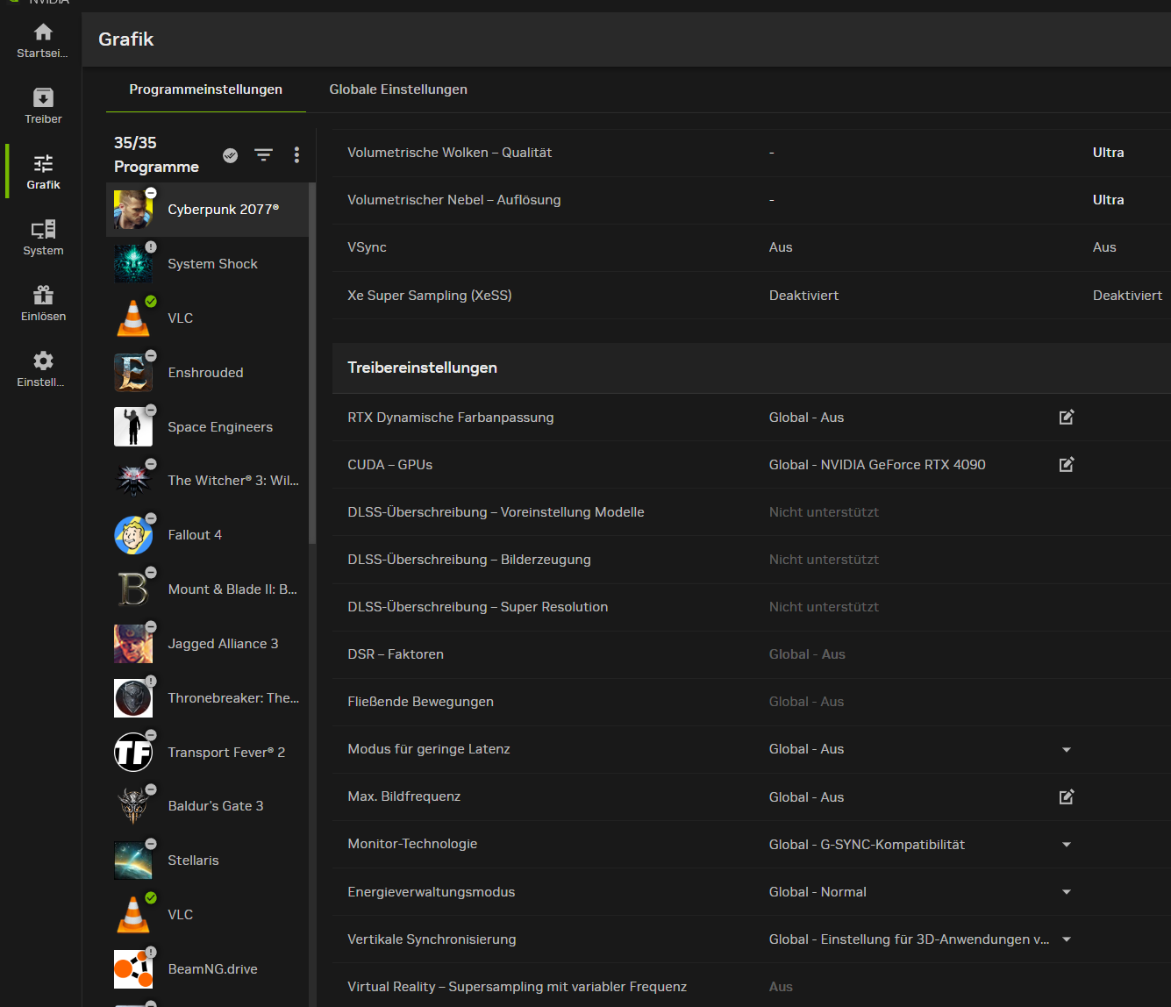Open Einstellungen gear in sidebar
This screenshot has height=1007, width=1171.
tap(42, 370)
